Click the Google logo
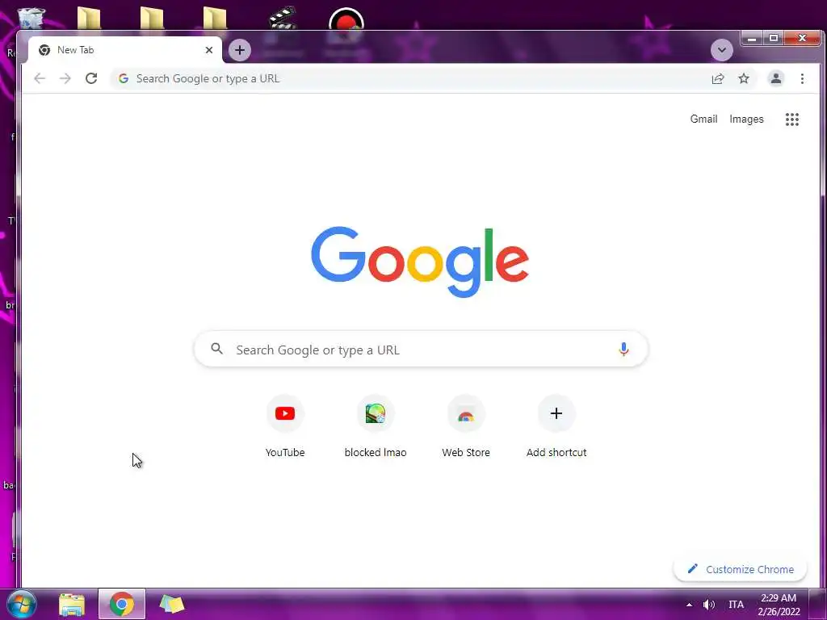Viewport: 827px width, 620px height. pos(420,262)
